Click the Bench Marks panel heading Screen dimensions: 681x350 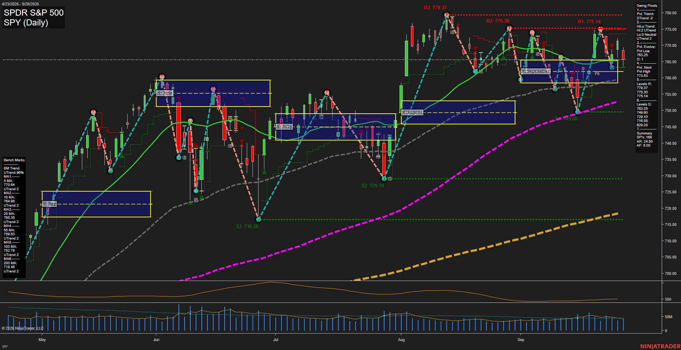pyautogui.click(x=14, y=160)
